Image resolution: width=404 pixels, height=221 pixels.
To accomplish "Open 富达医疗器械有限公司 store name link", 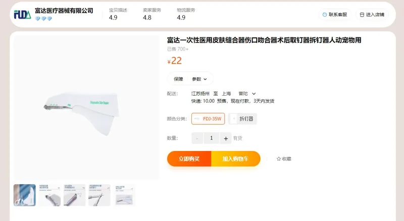I will pyautogui.click(x=64, y=11).
